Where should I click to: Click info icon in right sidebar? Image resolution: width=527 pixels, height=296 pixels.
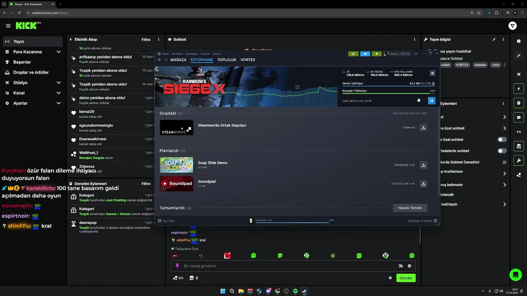click(x=519, y=41)
